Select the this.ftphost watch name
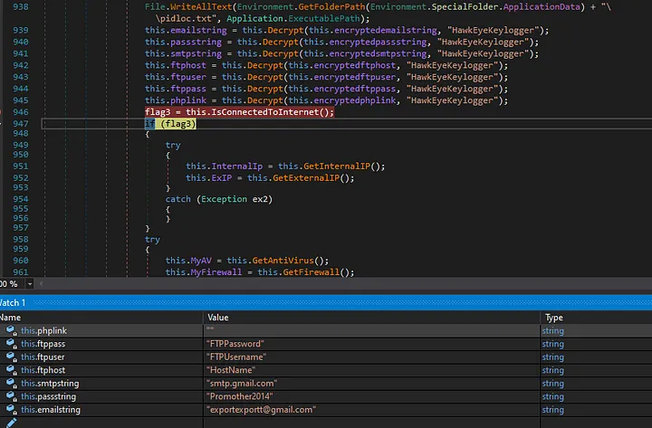This screenshot has height=428, width=652. [43, 370]
